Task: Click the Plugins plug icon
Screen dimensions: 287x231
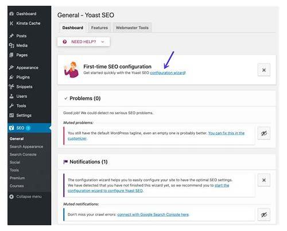Action: tap(11, 77)
